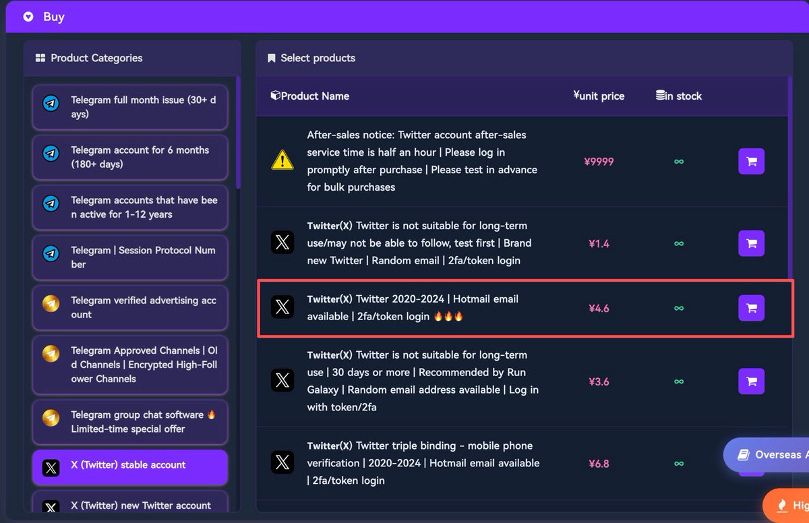This screenshot has height=523, width=809.
Task: Click the orange flame floating button
Action: click(x=787, y=505)
